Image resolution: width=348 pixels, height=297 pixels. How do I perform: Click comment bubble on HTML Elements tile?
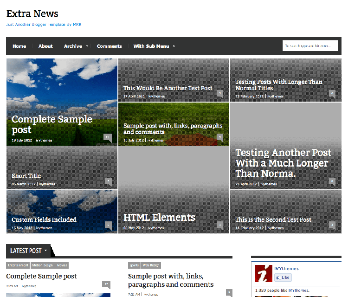tap(220, 226)
